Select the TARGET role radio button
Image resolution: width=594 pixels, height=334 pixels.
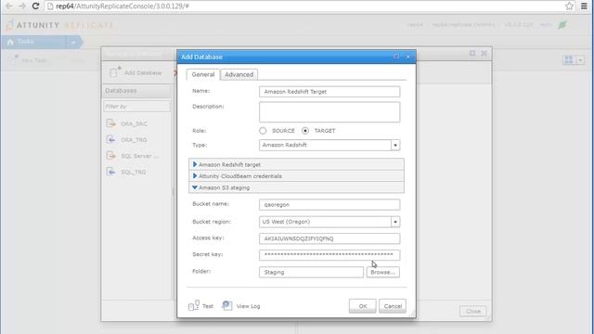(x=305, y=131)
